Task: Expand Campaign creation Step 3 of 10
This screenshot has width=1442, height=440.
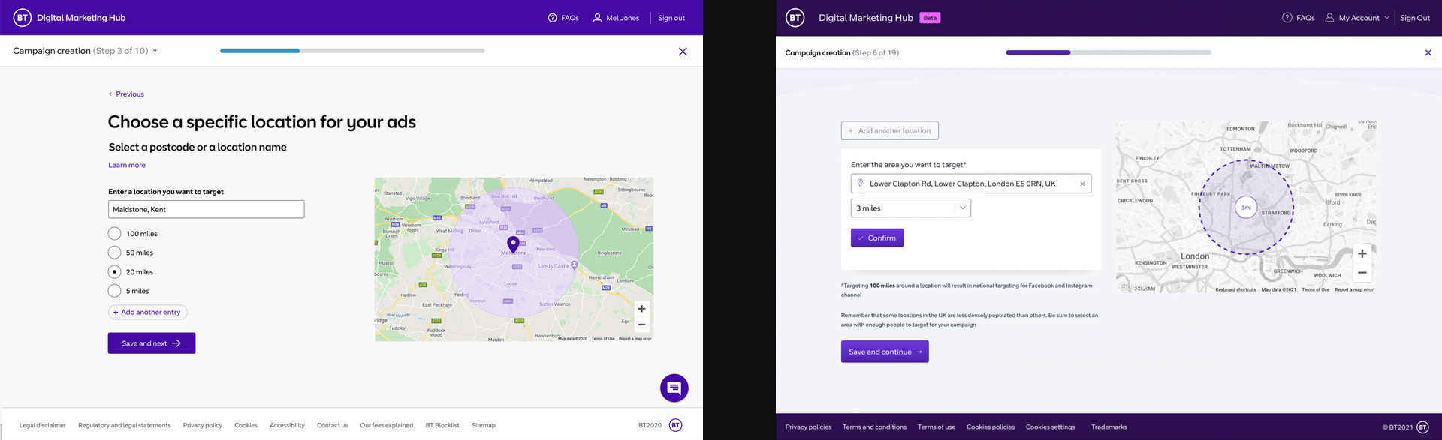Action: point(86,51)
